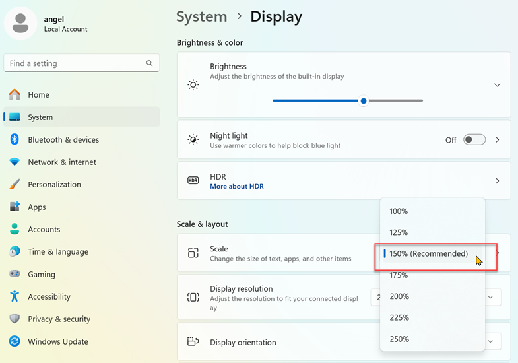Select the Personalization paintbrush icon
Viewport: 518px width, 363px height.
[15, 185]
